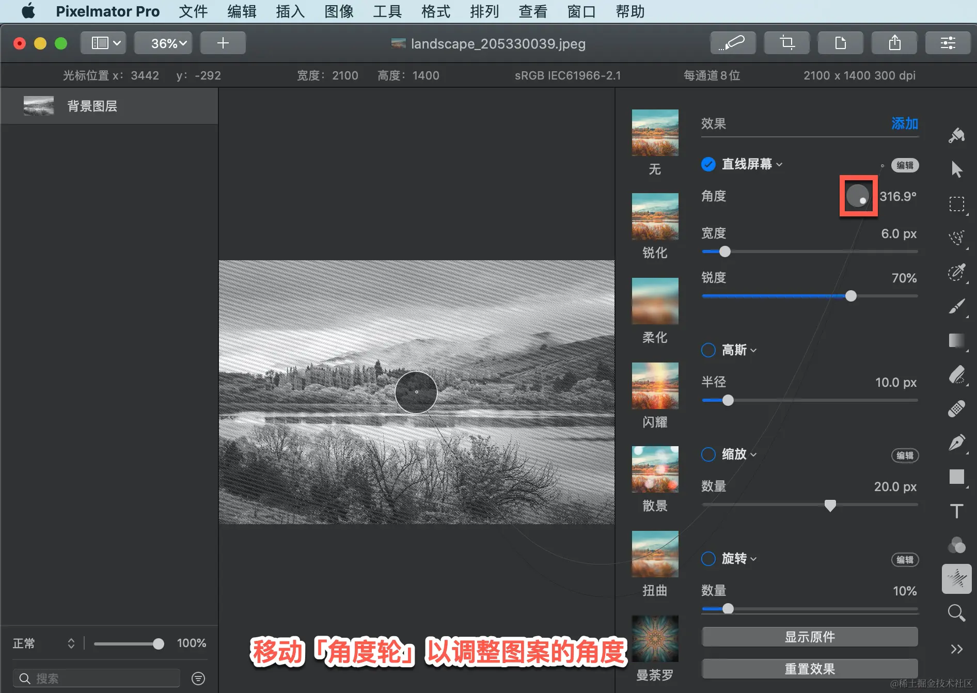
Task: Open the 正常 blend mode dropdown
Action: click(x=44, y=643)
